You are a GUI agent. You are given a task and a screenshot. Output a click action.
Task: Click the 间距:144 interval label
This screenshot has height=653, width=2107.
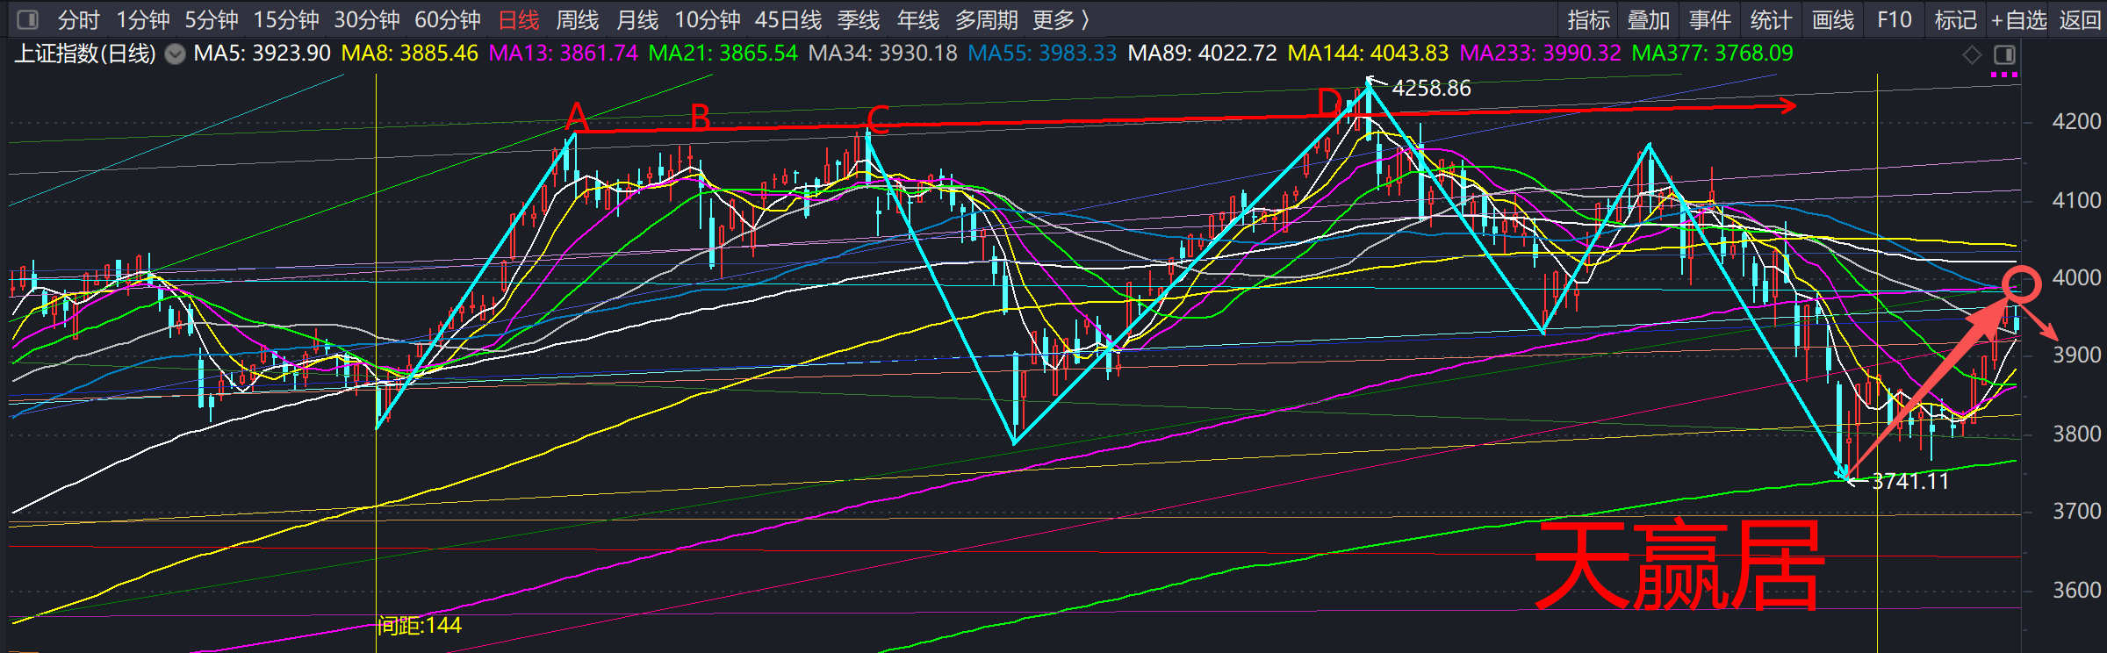420,626
